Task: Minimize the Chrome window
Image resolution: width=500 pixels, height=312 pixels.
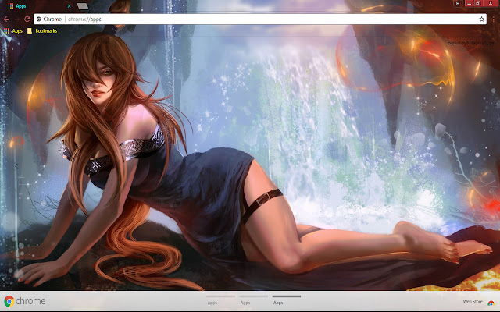Action: tap(469, 3)
